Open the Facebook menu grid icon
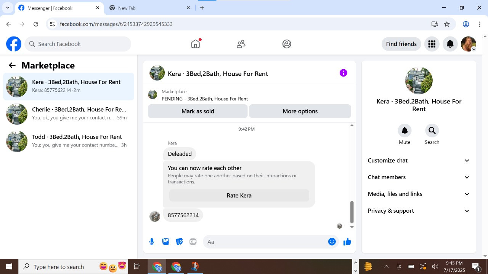This screenshot has height=274, width=488. [x=432, y=44]
